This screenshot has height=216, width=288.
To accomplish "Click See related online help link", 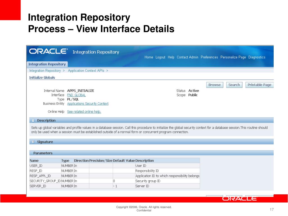I will (84, 112).
